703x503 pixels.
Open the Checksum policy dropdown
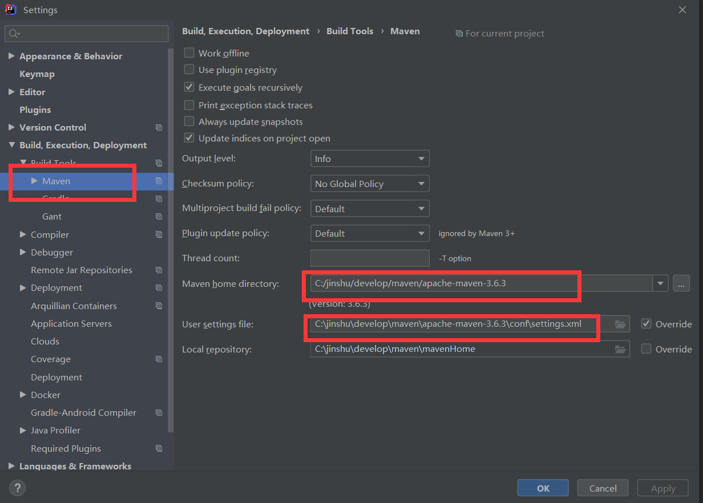tap(370, 184)
